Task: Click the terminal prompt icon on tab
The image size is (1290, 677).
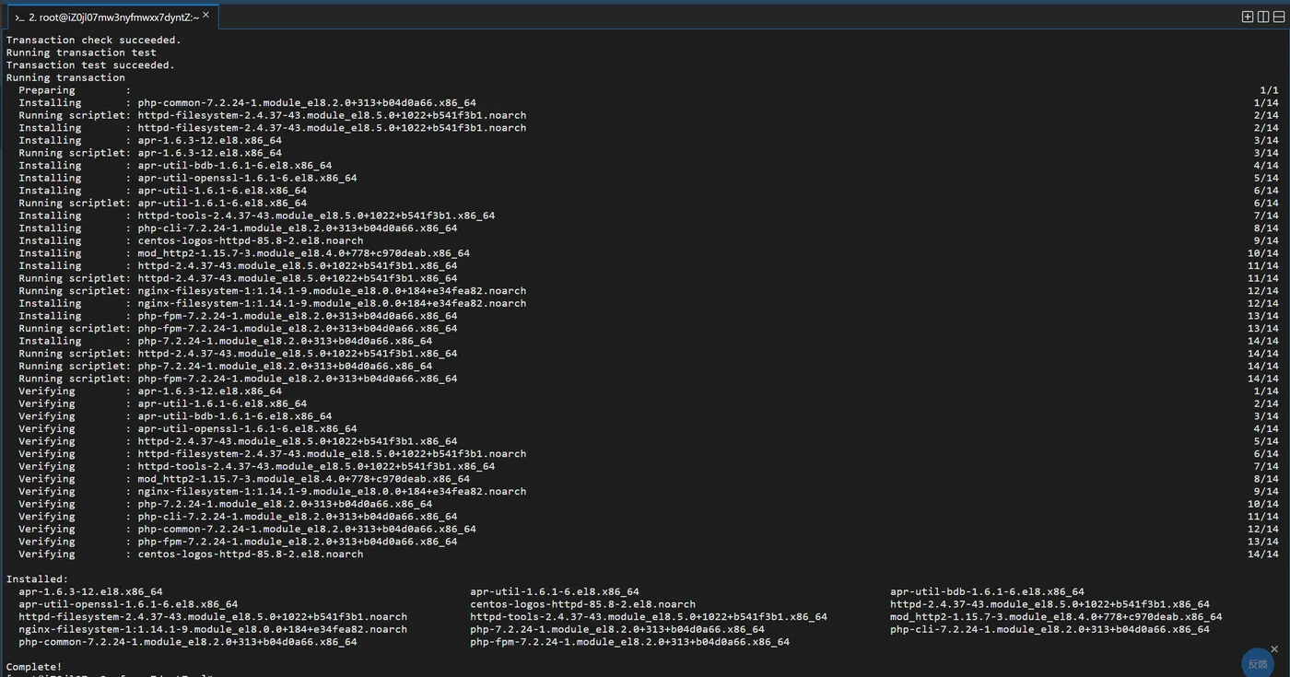Action: (18, 18)
